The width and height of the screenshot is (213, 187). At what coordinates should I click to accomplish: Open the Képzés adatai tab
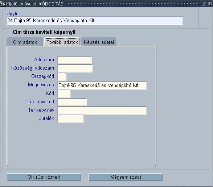point(99,42)
